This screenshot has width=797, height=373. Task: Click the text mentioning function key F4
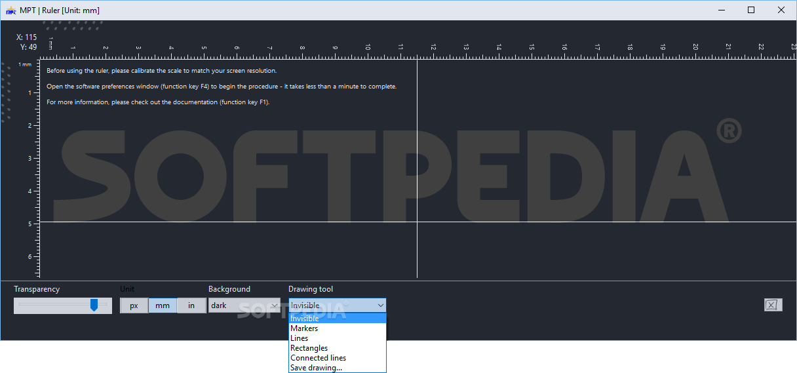click(222, 87)
